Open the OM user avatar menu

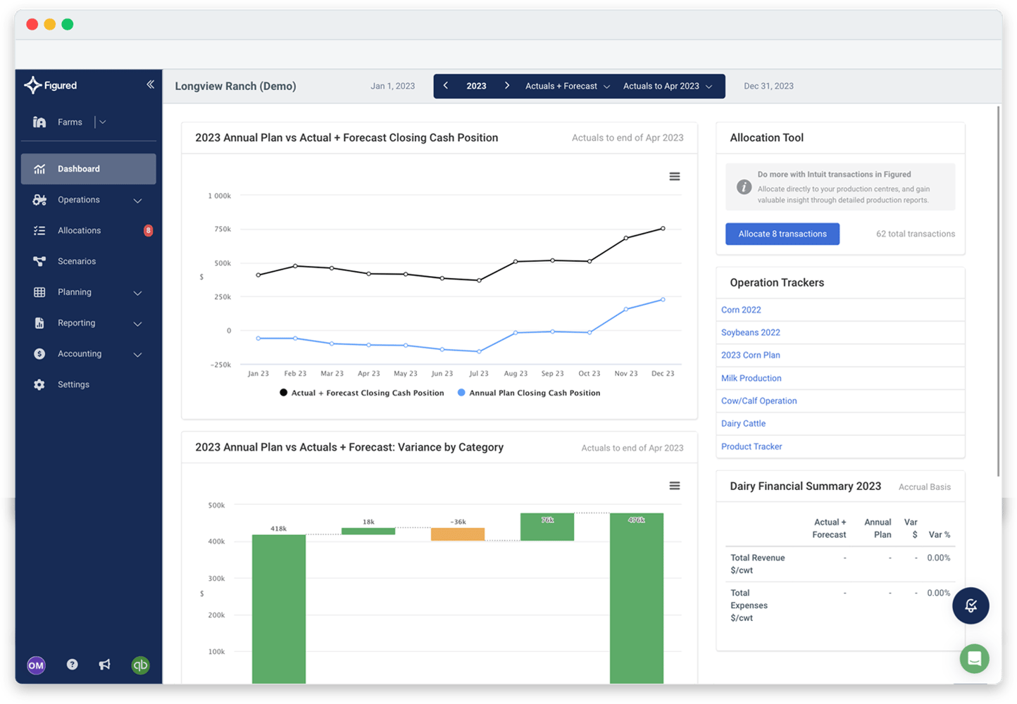pos(36,665)
